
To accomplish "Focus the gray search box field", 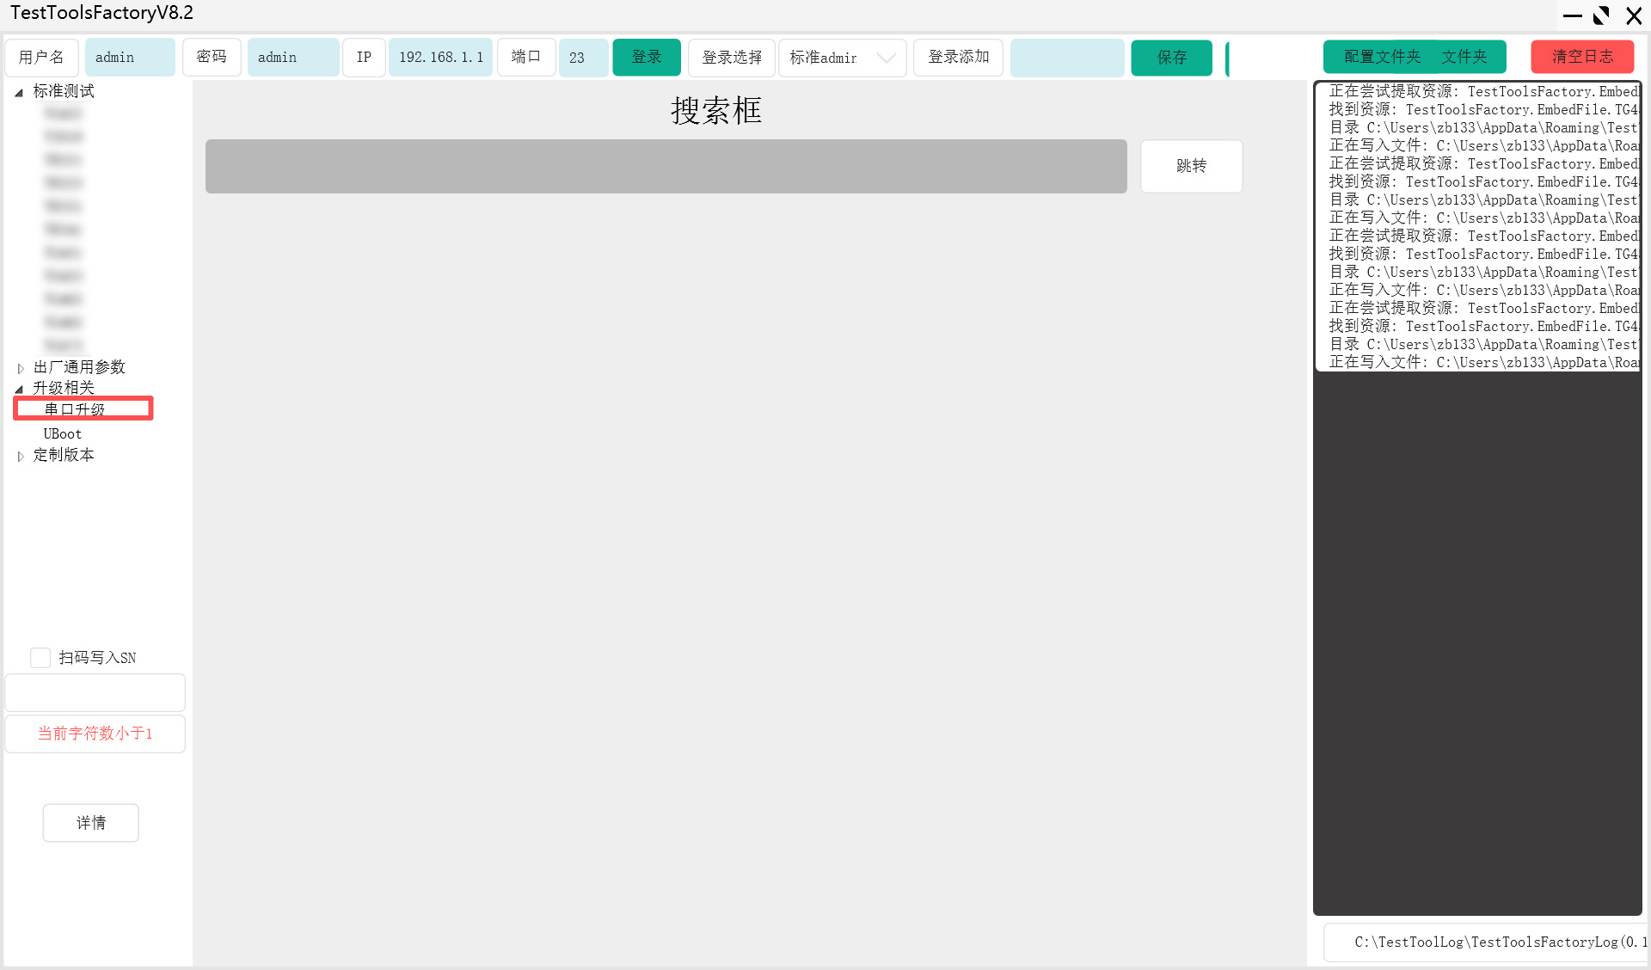I will click(x=666, y=167).
